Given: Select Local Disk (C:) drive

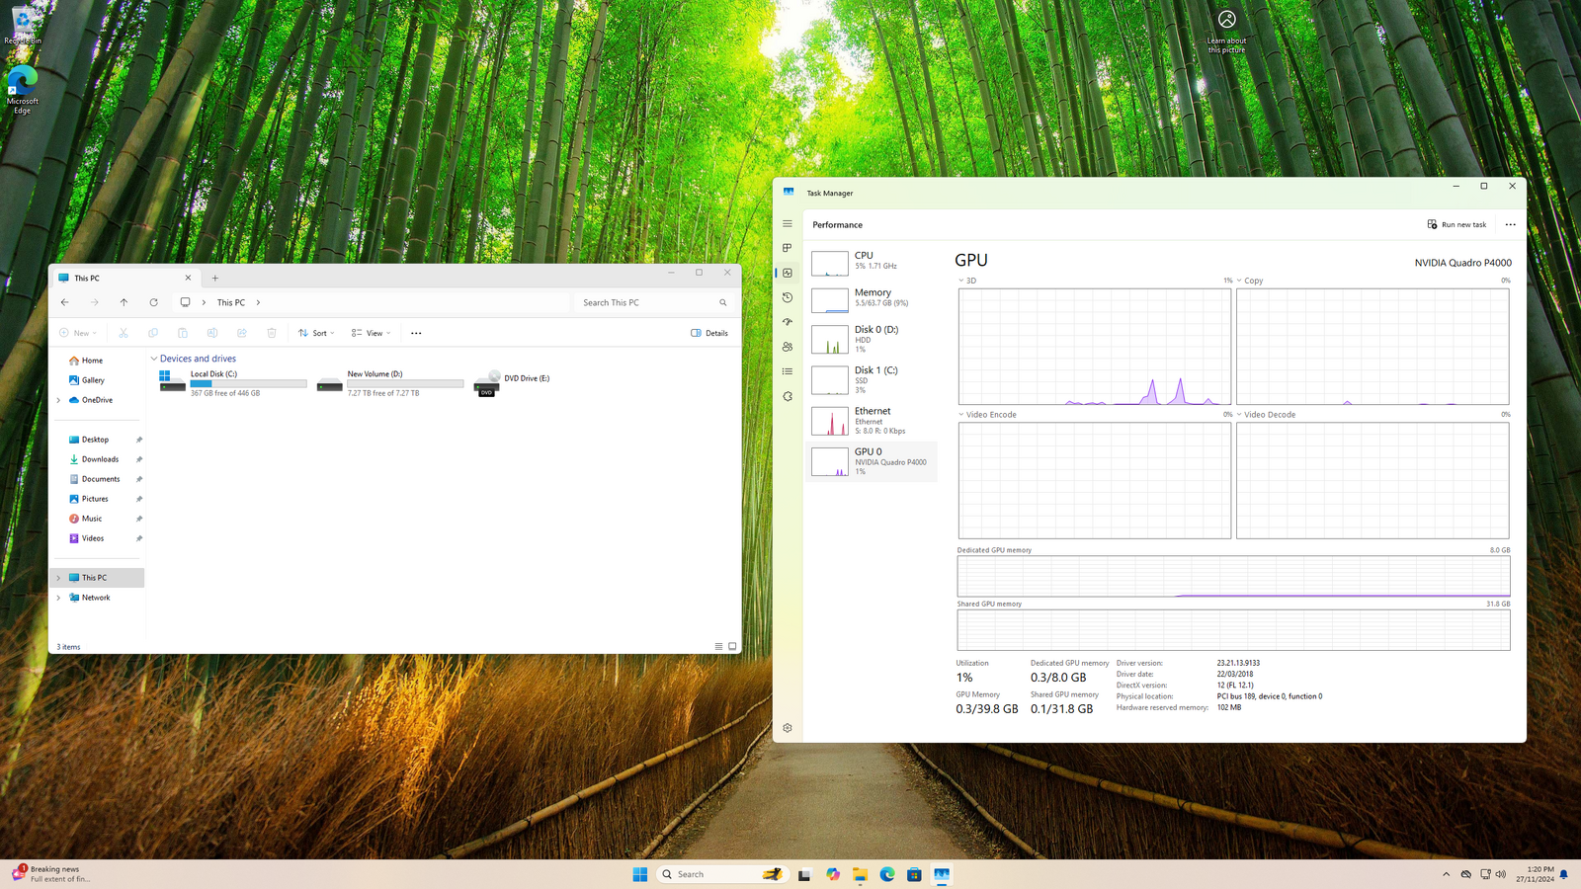Looking at the screenshot, I should coord(233,383).
